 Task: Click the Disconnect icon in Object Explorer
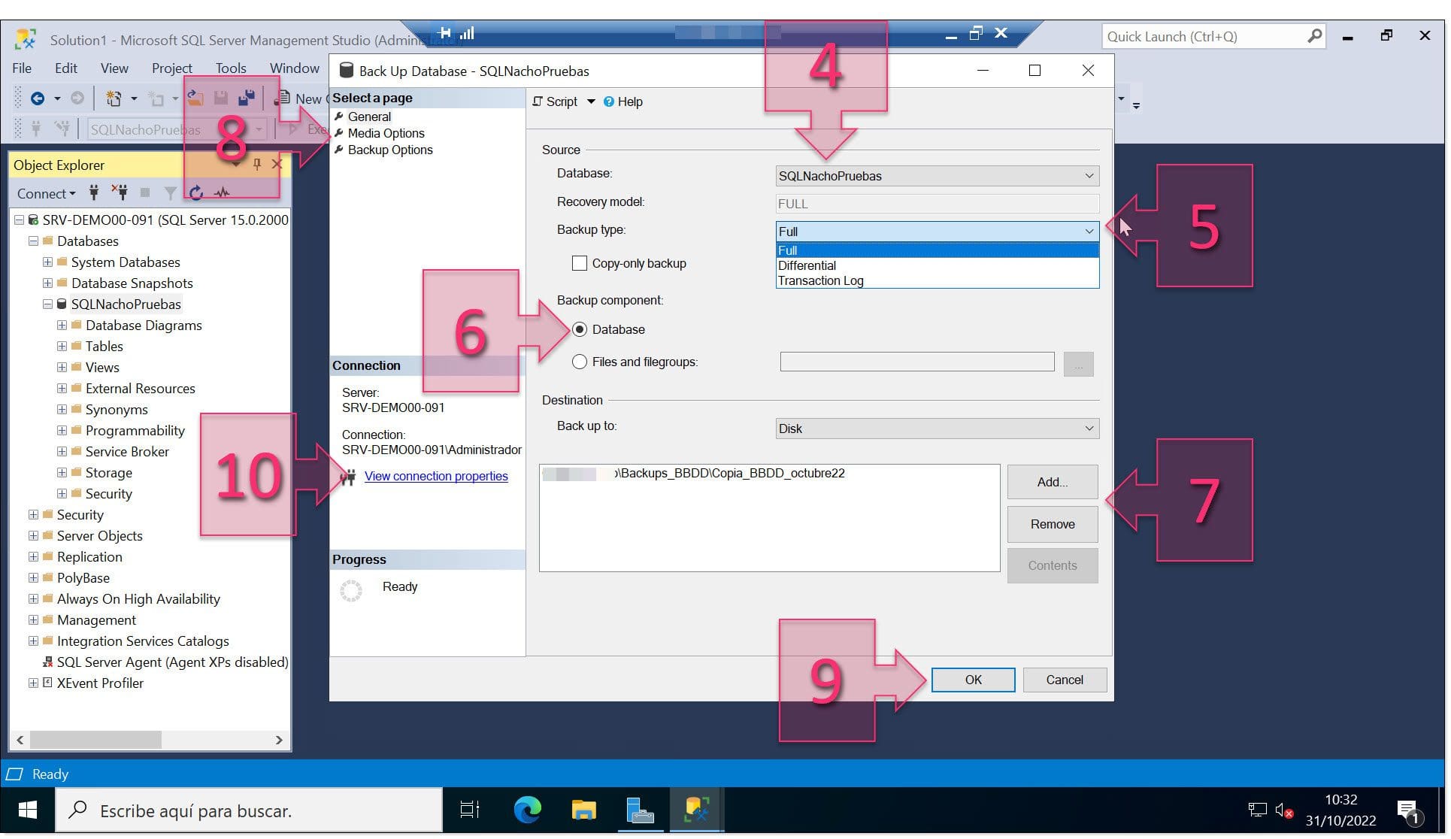pos(120,192)
